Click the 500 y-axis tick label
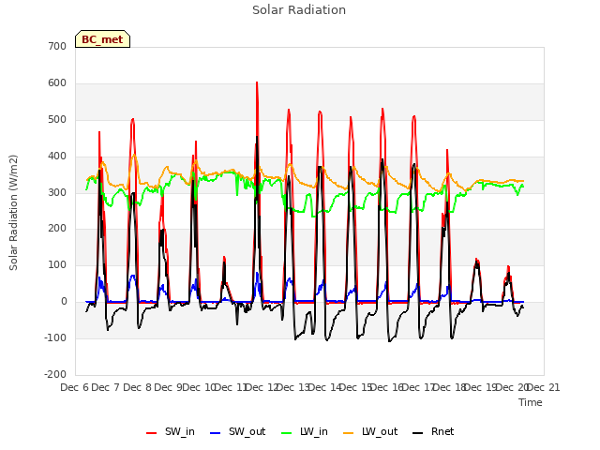Screen dimensions: 600x450 57,119
